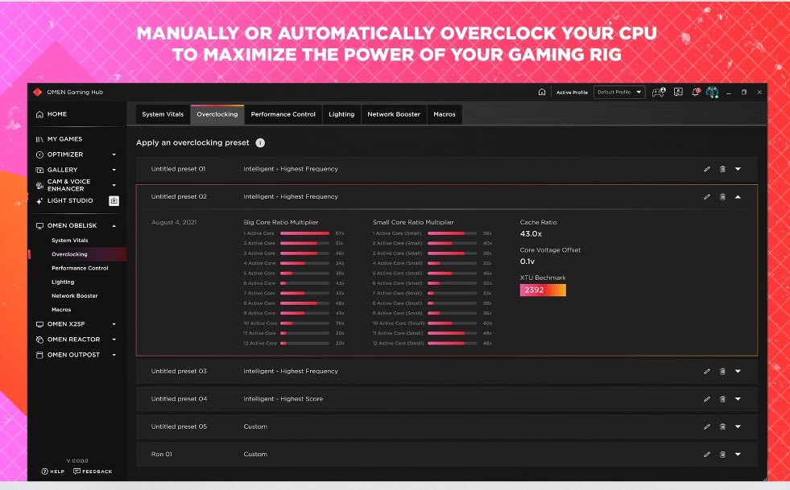Open Network Booster under OMEN Obelisk sidebar
The height and width of the screenshot is (490, 790).
pos(75,295)
